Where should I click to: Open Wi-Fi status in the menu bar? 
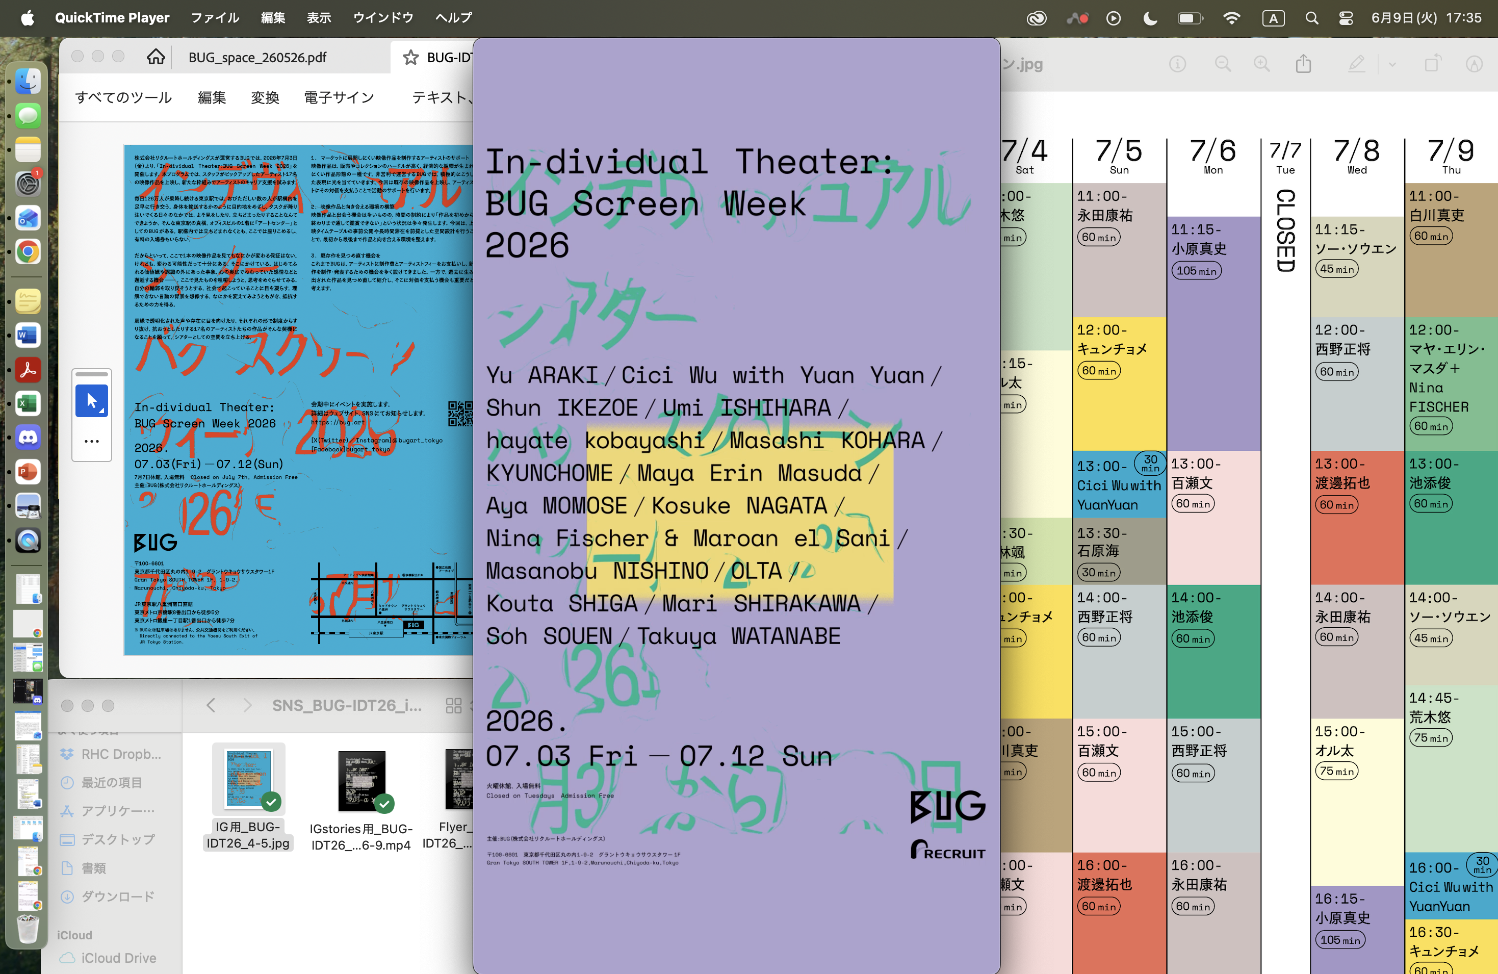1231,18
